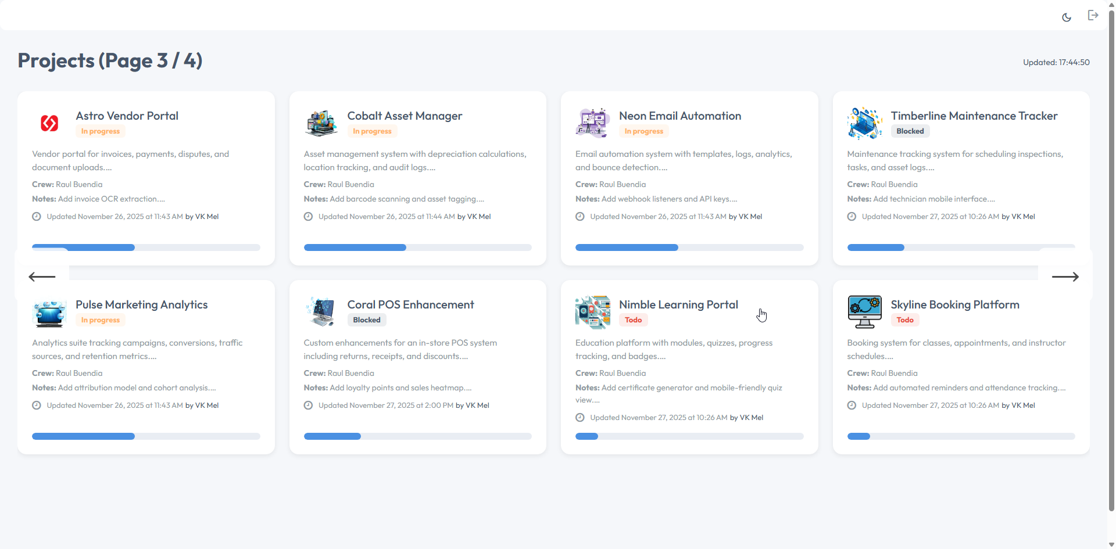The height and width of the screenshot is (549, 1116).
Task: Click the Astro Vendor Portal logo icon
Action: click(x=49, y=123)
